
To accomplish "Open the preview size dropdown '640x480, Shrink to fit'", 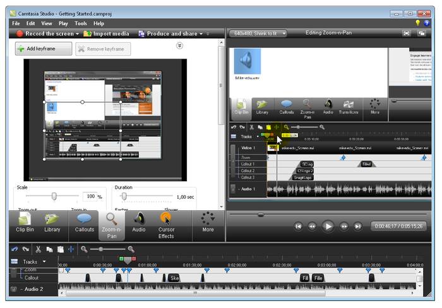I will coord(258,33).
